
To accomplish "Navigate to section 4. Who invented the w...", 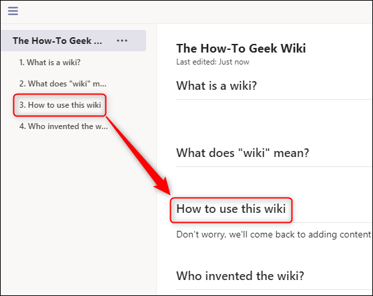I will tap(63, 126).
